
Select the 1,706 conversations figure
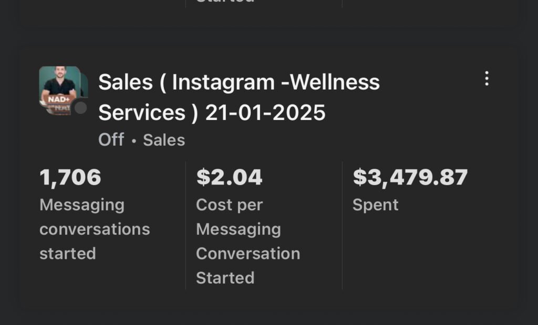coord(70,177)
